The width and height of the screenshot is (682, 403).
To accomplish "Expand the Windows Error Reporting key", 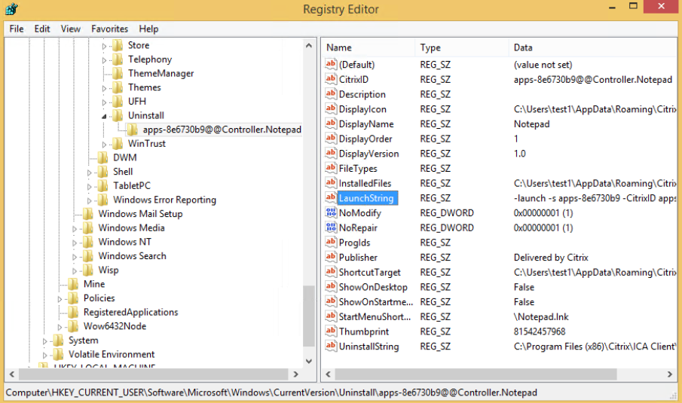I will tap(89, 200).
